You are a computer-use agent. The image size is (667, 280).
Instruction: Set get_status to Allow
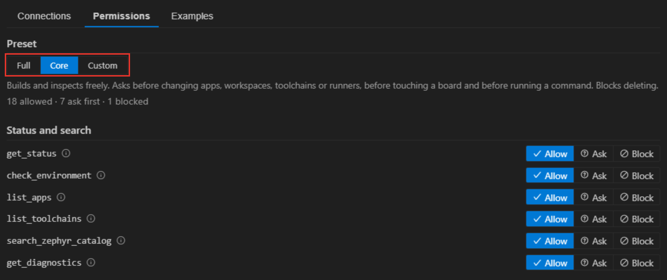pos(550,154)
